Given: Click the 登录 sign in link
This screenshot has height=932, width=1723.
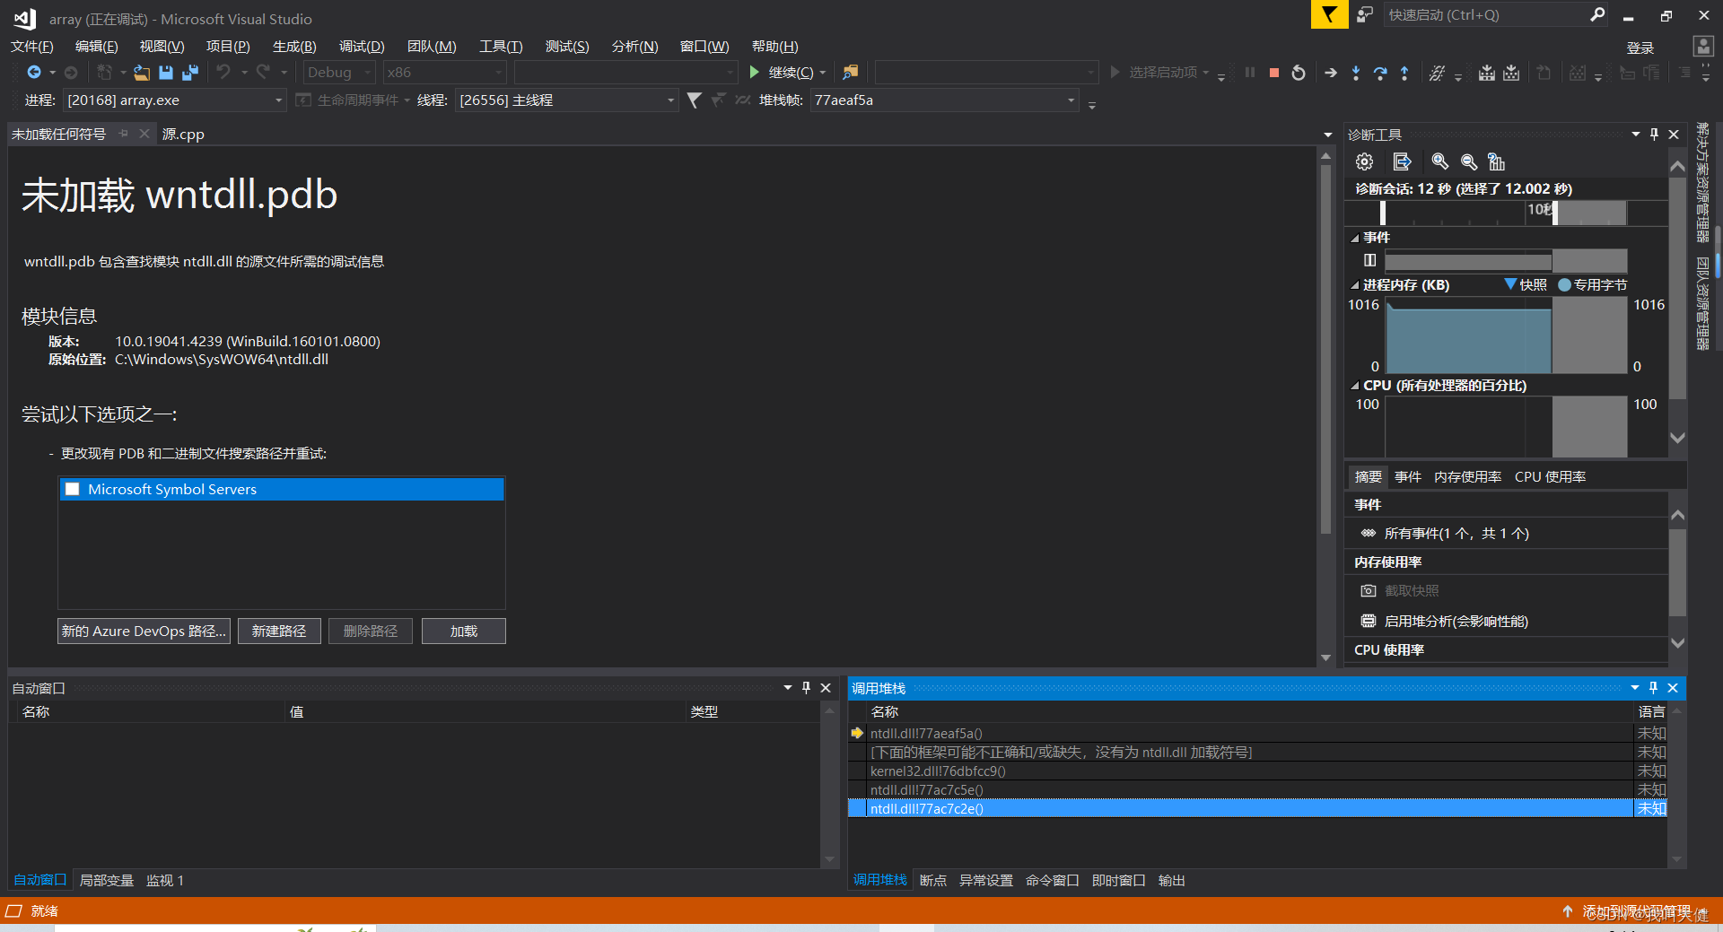Looking at the screenshot, I should [x=1640, y=48].
